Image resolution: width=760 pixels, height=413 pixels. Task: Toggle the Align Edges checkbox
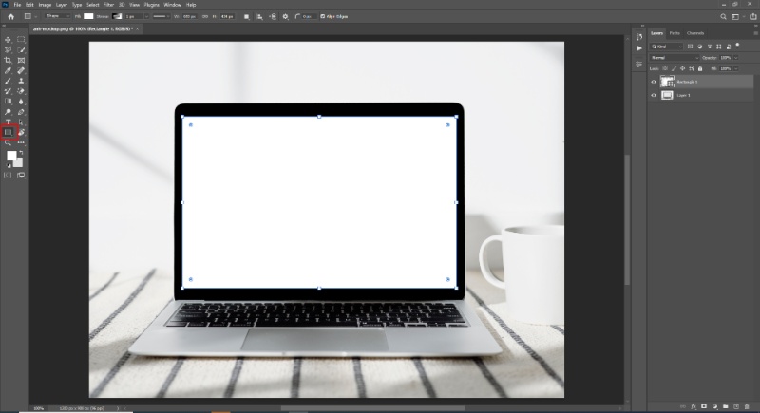pos(323,16)
